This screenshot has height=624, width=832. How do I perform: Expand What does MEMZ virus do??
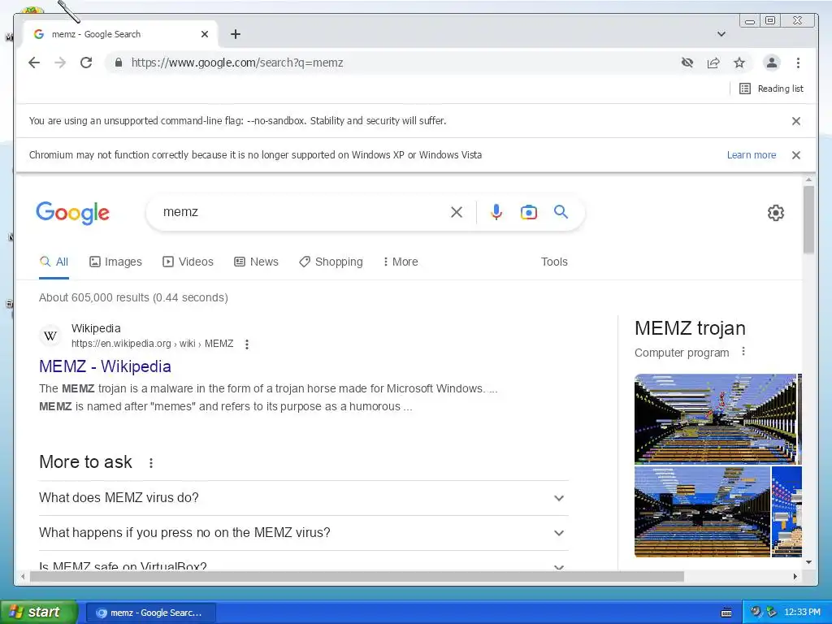[304, 498]
